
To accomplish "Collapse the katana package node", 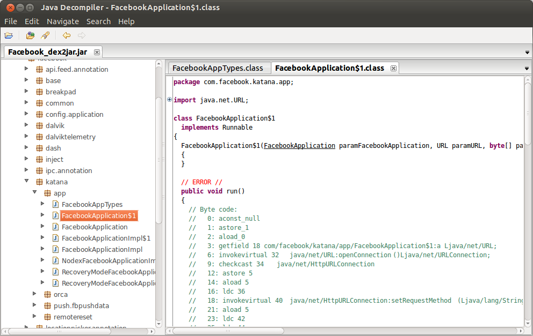I will 26,182.
